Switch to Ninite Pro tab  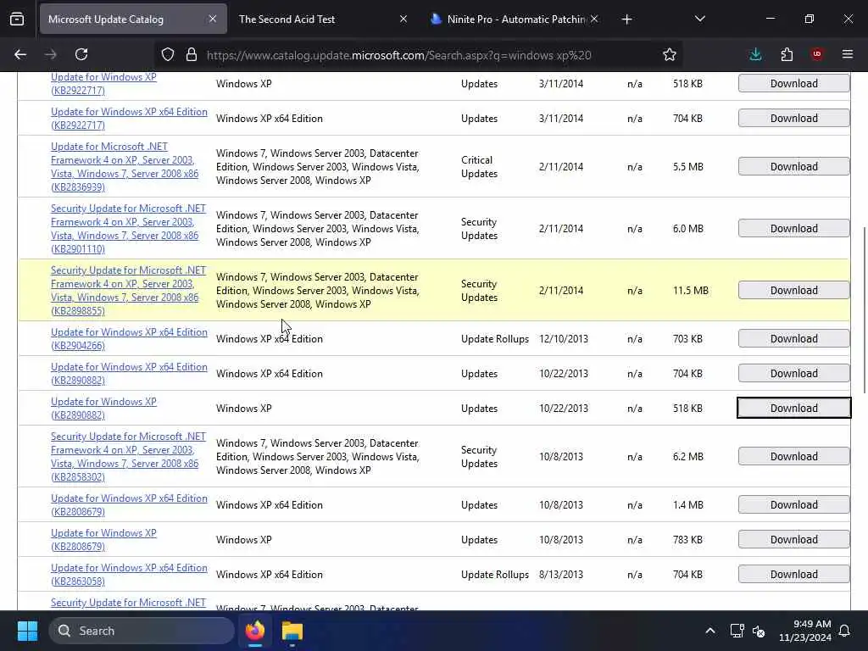515,19
